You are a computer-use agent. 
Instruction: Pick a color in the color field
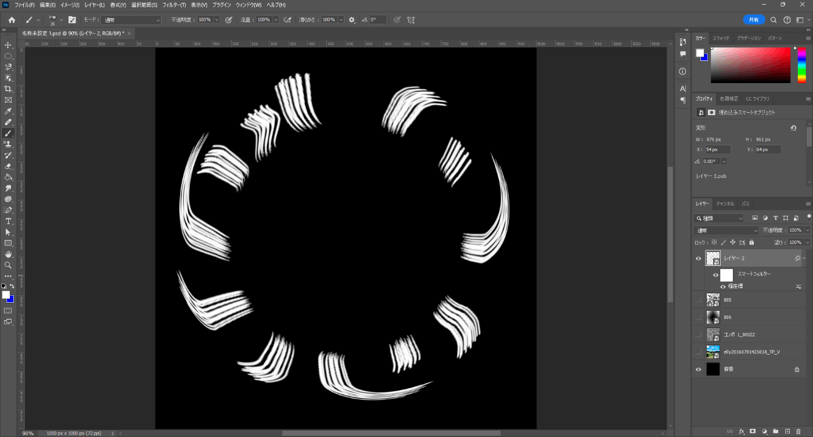click(750, 65)
